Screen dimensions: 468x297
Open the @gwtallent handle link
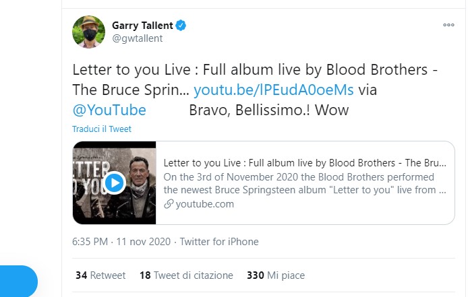[x=137, y=38]
